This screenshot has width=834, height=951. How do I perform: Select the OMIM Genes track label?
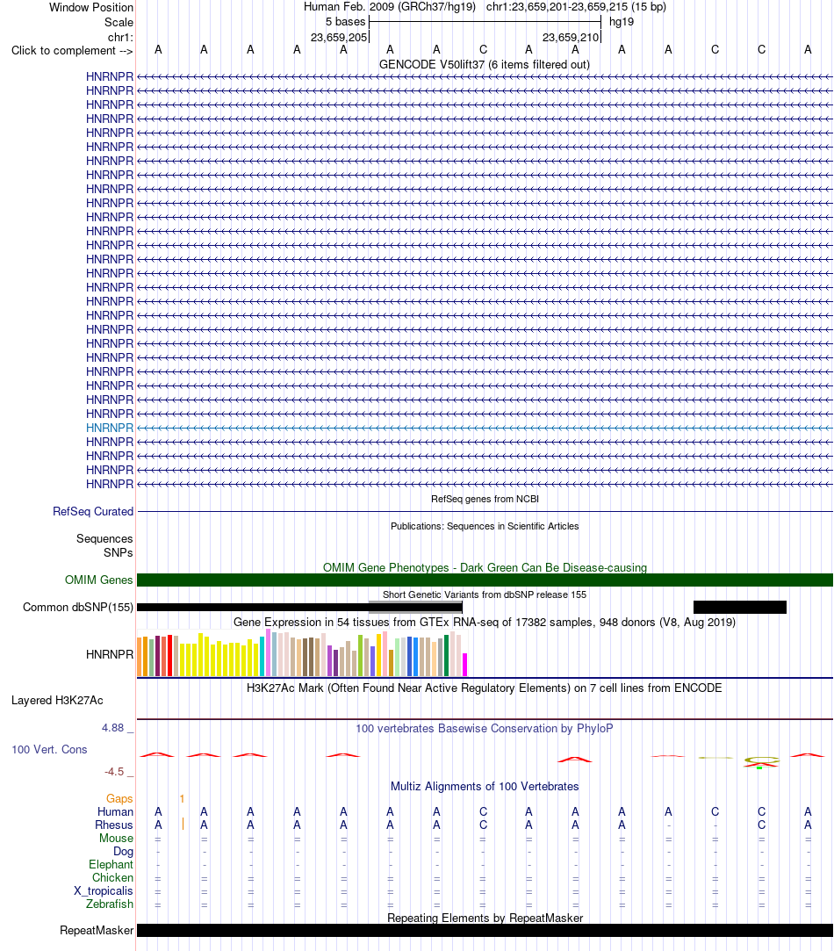pos(99,580)
